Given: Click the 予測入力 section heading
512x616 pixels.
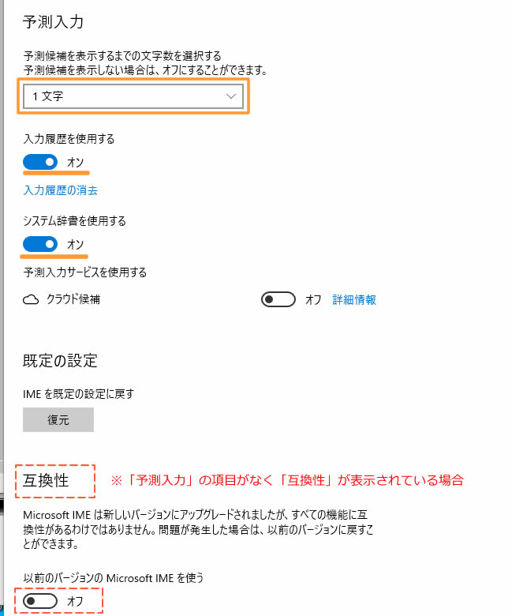Looking at the screenshot, I should (53, 22).
